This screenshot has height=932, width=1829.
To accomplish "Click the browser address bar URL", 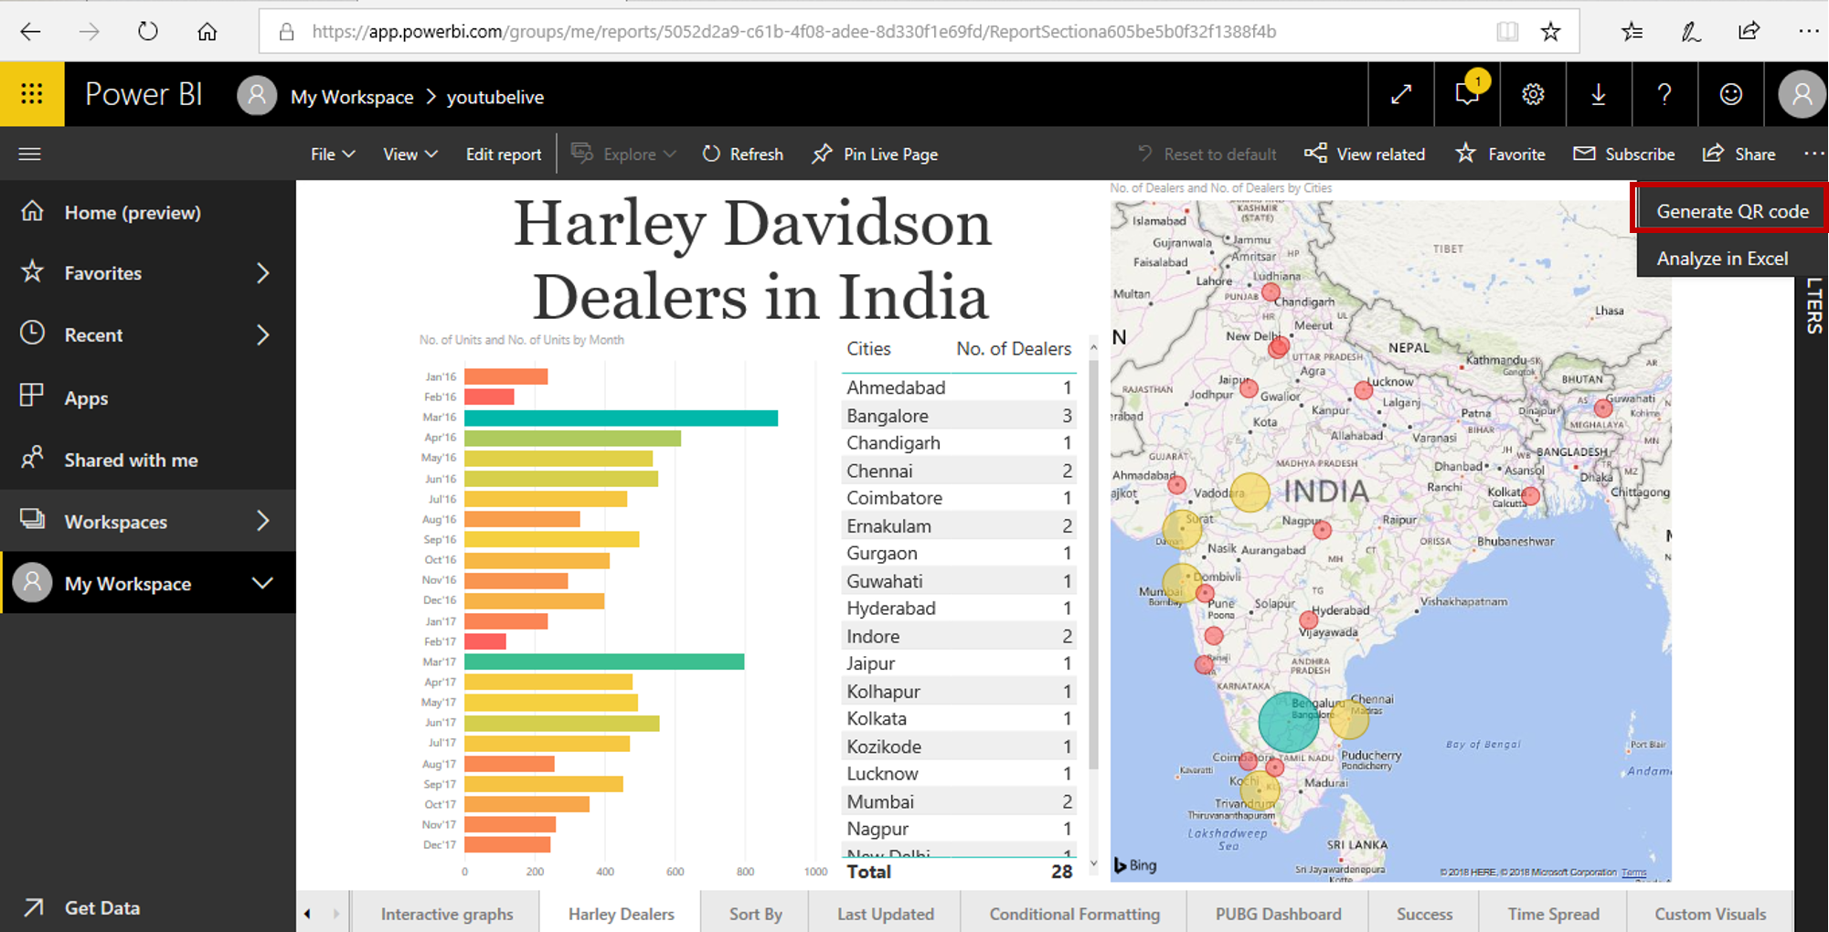I will click(793, 32).
